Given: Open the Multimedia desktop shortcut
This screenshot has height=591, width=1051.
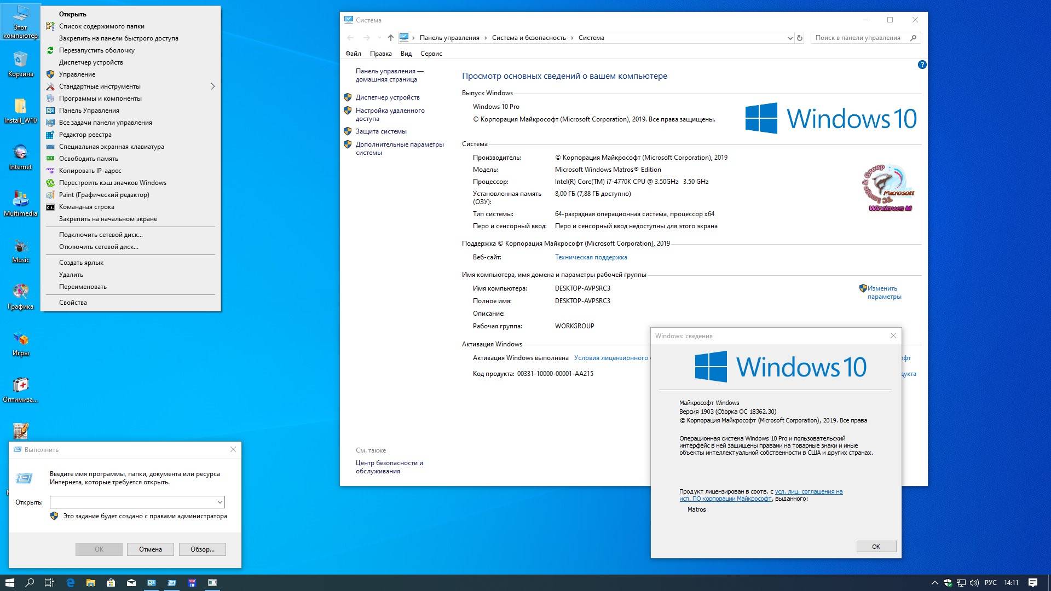Looking at the screenshot, I should [20, 204].
